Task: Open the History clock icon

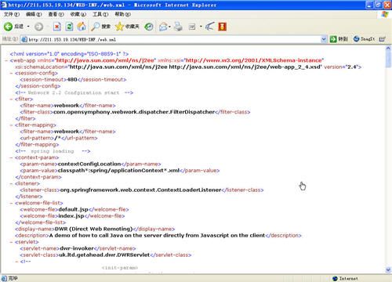Action: pos(149,27)
